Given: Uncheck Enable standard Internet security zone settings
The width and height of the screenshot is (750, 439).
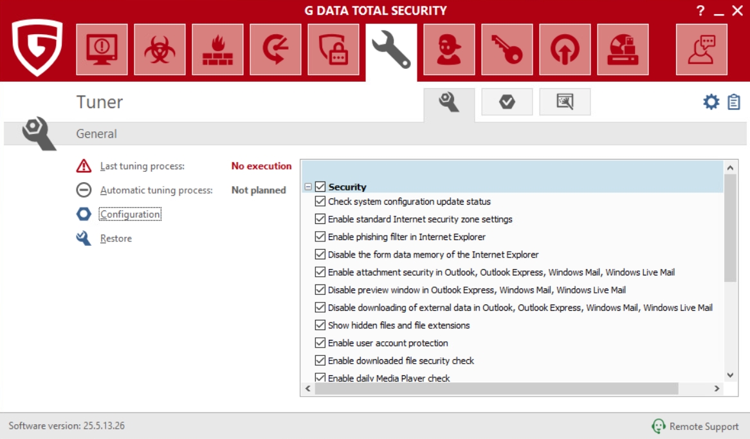Looking at the screenshot, I should [320, 219].
